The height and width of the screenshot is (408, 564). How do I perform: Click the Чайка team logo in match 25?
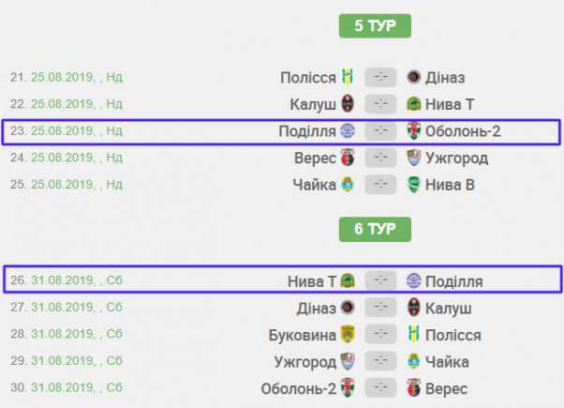348,185
